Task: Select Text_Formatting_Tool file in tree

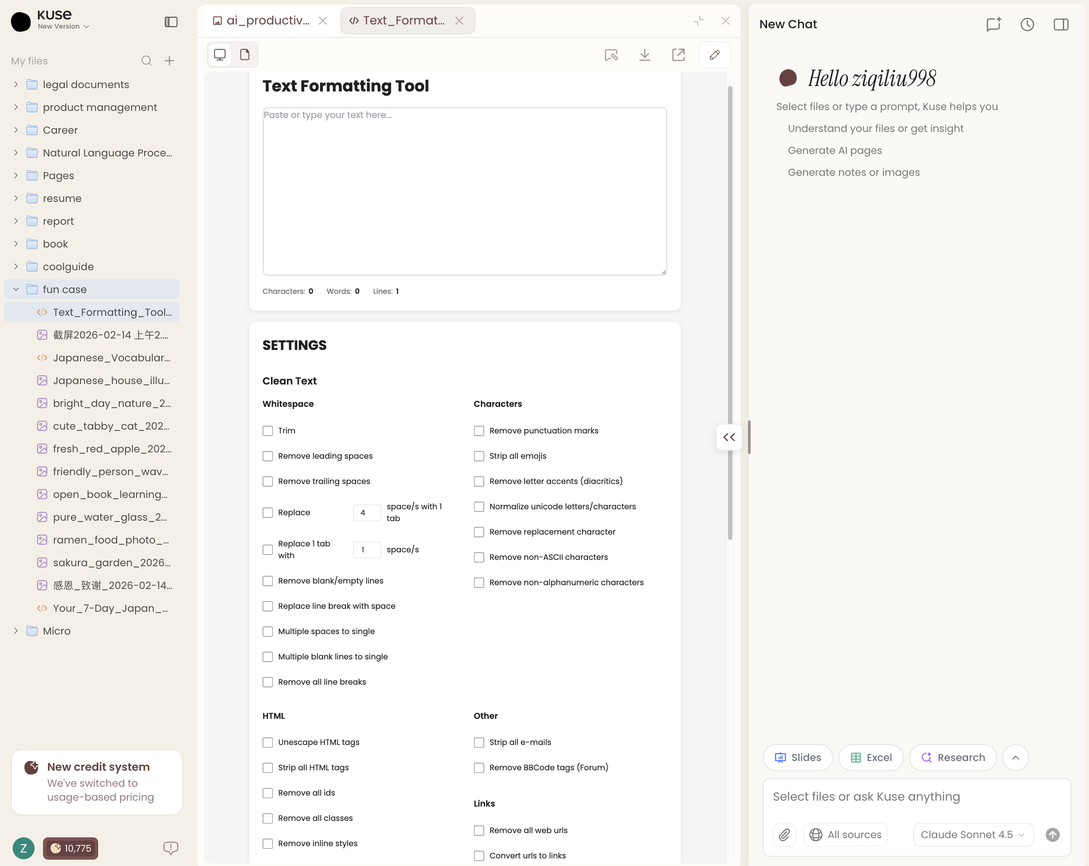Action: [92, 312]
